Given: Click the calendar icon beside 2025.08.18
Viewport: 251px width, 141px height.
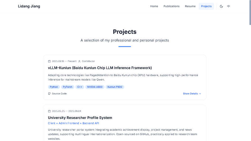Looking at the screenshot, I should (49, 61).
